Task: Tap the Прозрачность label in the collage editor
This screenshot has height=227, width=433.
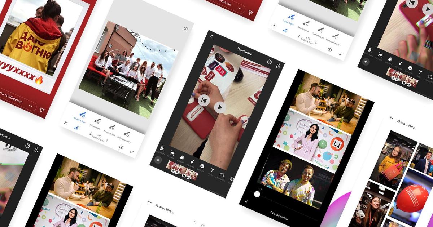Action: (x=279, y=215)
